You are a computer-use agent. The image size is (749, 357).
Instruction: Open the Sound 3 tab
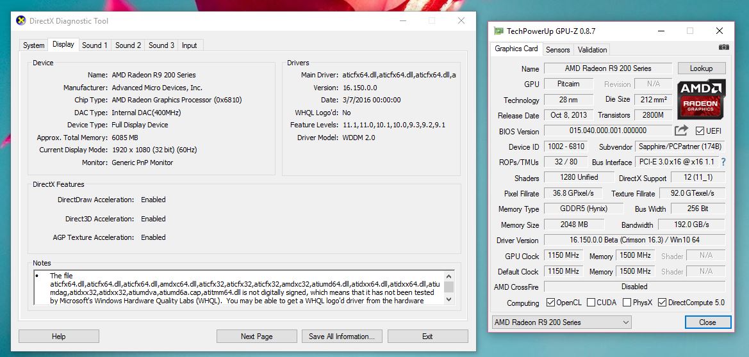[x=161, y=45]
